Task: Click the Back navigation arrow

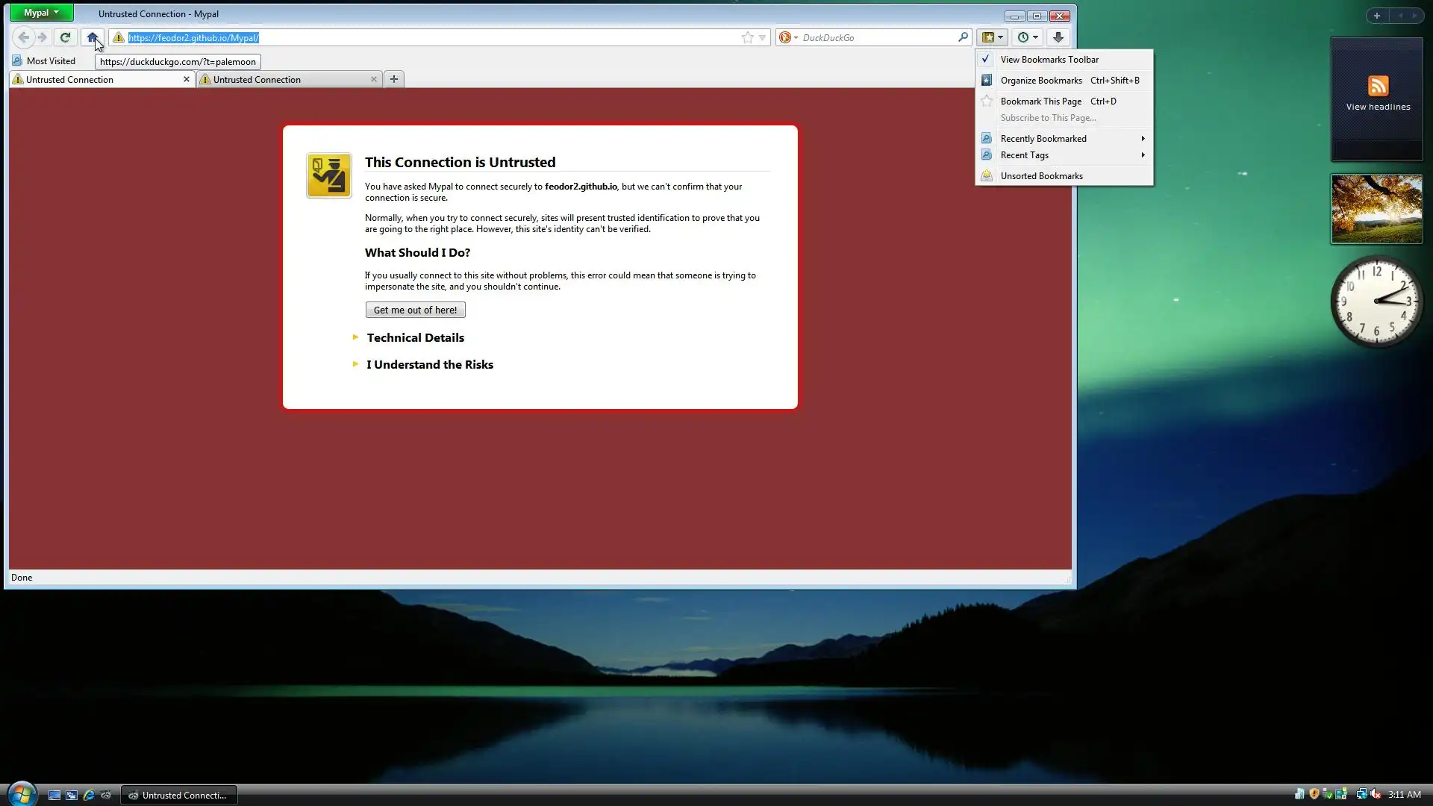Action: tap(23, 37)
